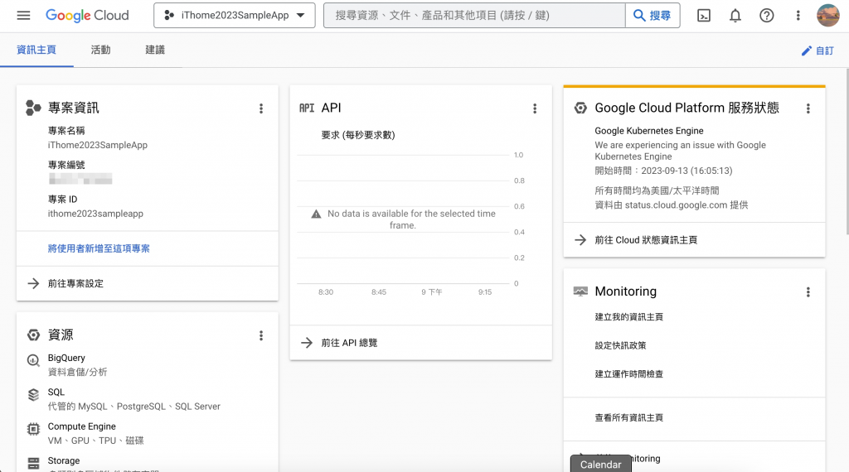Activate Cloud Shell terminal icon

tap(704, 15)
